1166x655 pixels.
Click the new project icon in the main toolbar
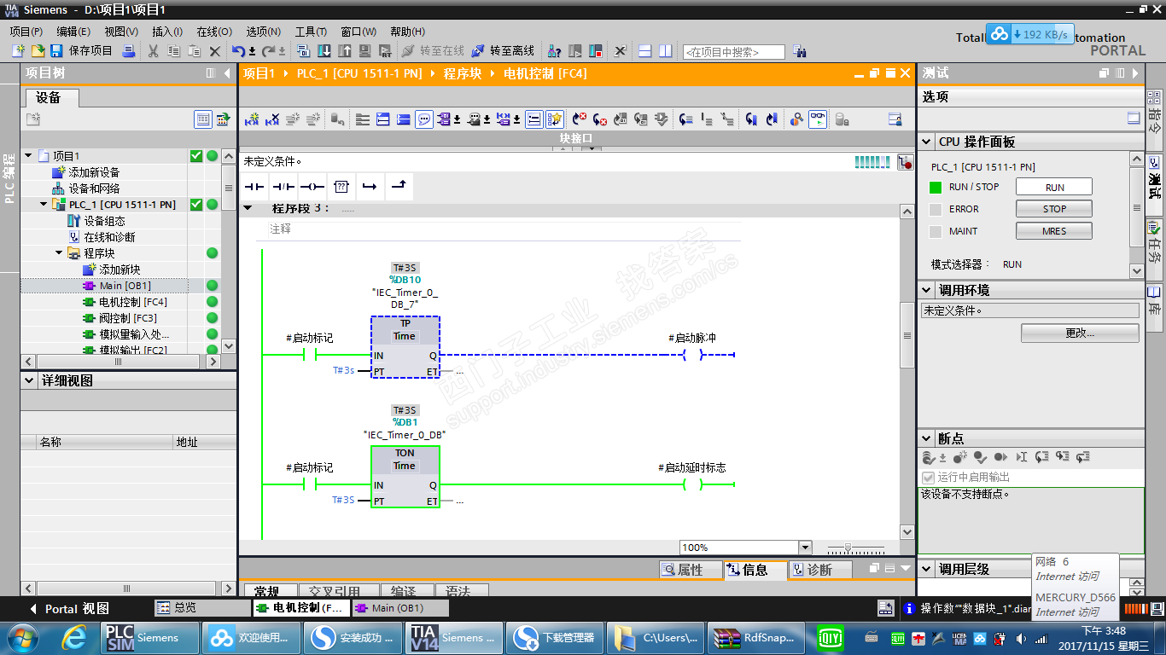tap(18, 51)
